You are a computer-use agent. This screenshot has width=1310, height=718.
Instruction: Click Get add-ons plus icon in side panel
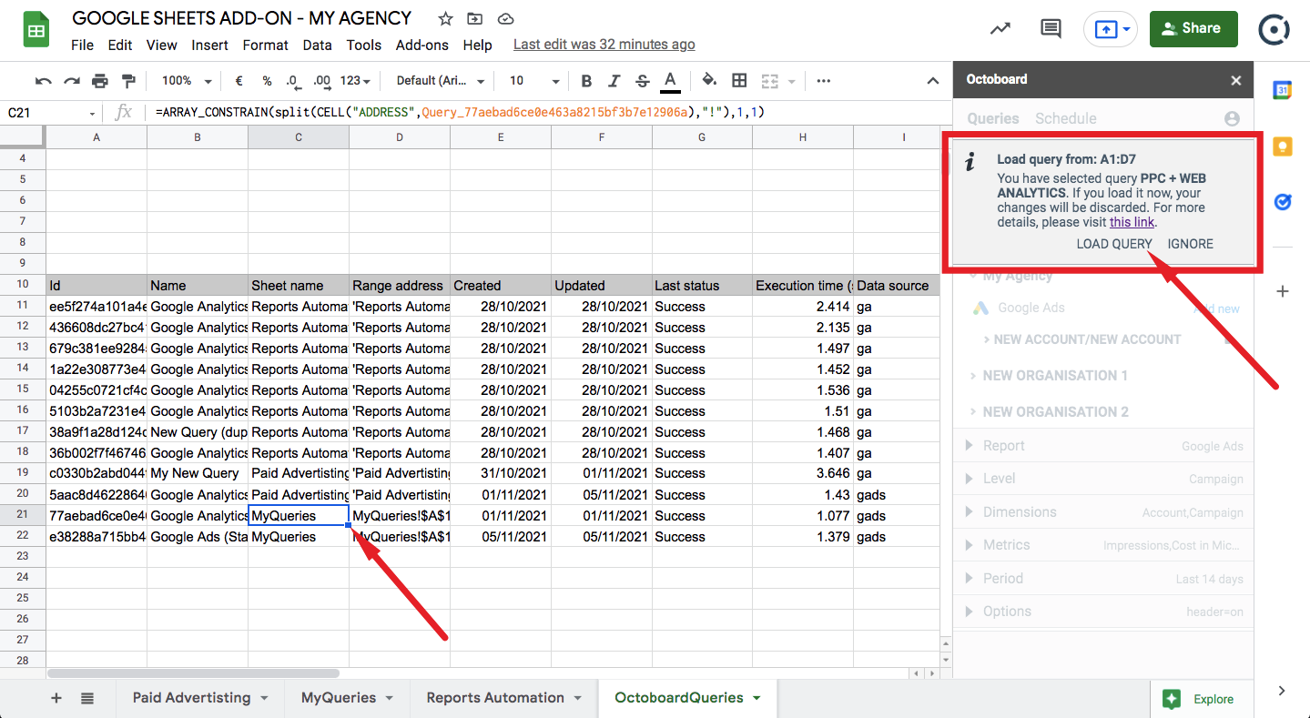(1283, 291)
